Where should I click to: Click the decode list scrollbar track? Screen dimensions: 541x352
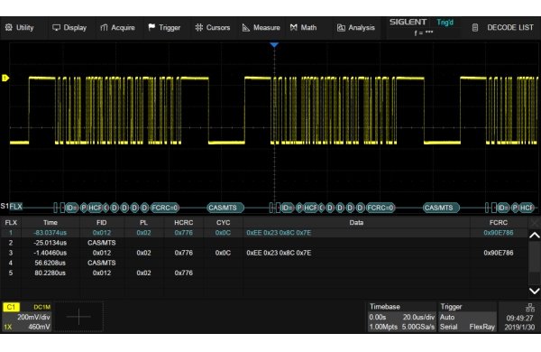click(535, 263)
